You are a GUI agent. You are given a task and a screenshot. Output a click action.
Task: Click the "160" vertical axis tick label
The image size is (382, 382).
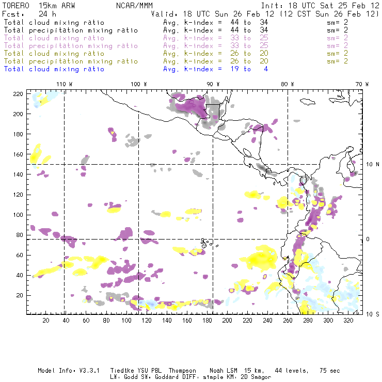(18, 154)
